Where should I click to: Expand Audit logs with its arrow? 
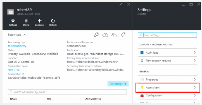coord(195,52)
